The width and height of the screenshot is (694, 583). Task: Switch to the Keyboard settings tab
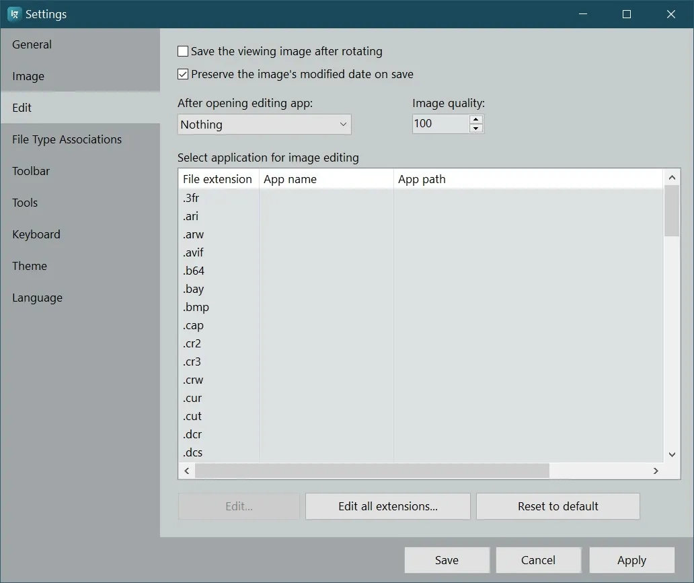tap(80, 234)
